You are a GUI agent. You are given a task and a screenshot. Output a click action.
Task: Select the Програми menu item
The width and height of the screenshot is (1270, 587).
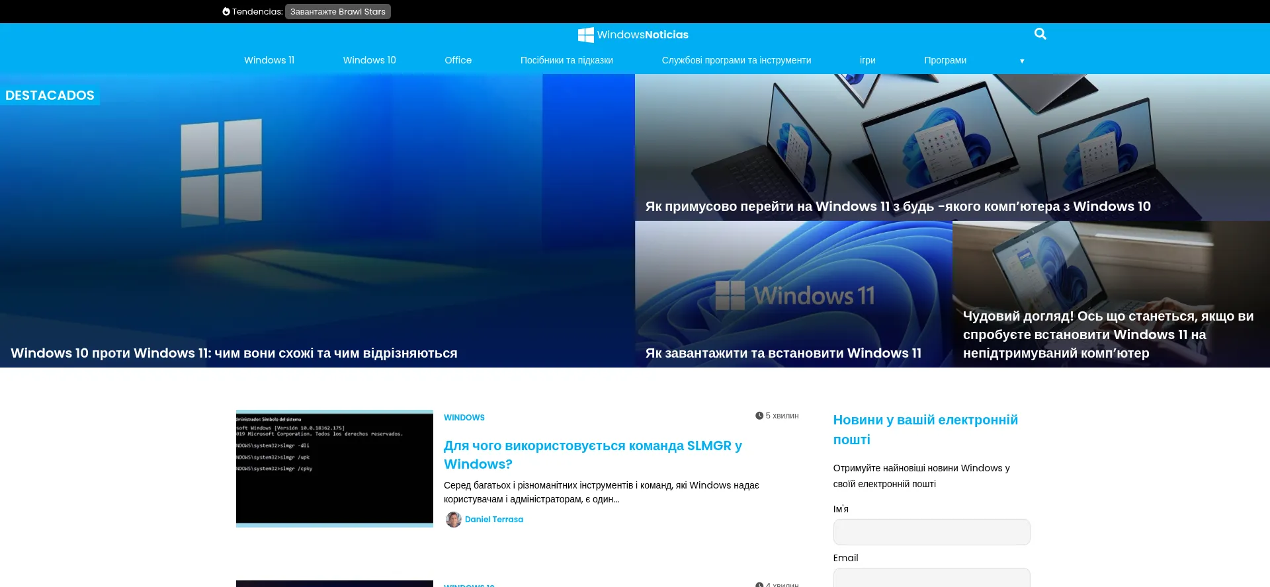[945, 60]
